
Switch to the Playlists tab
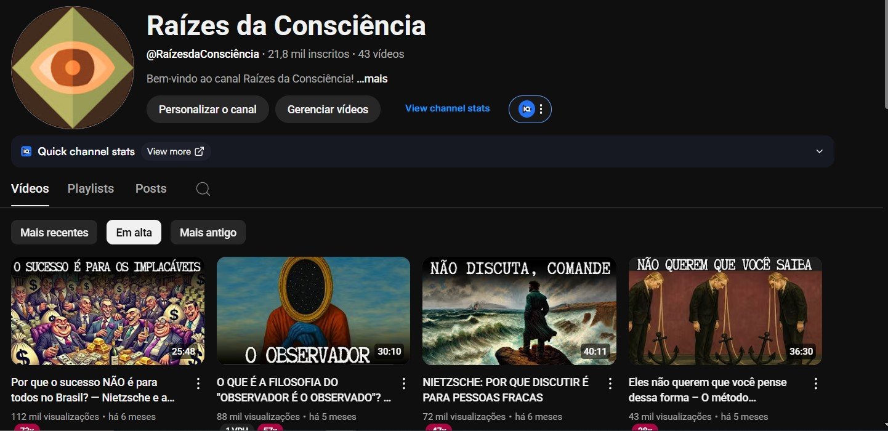point(91,188)
